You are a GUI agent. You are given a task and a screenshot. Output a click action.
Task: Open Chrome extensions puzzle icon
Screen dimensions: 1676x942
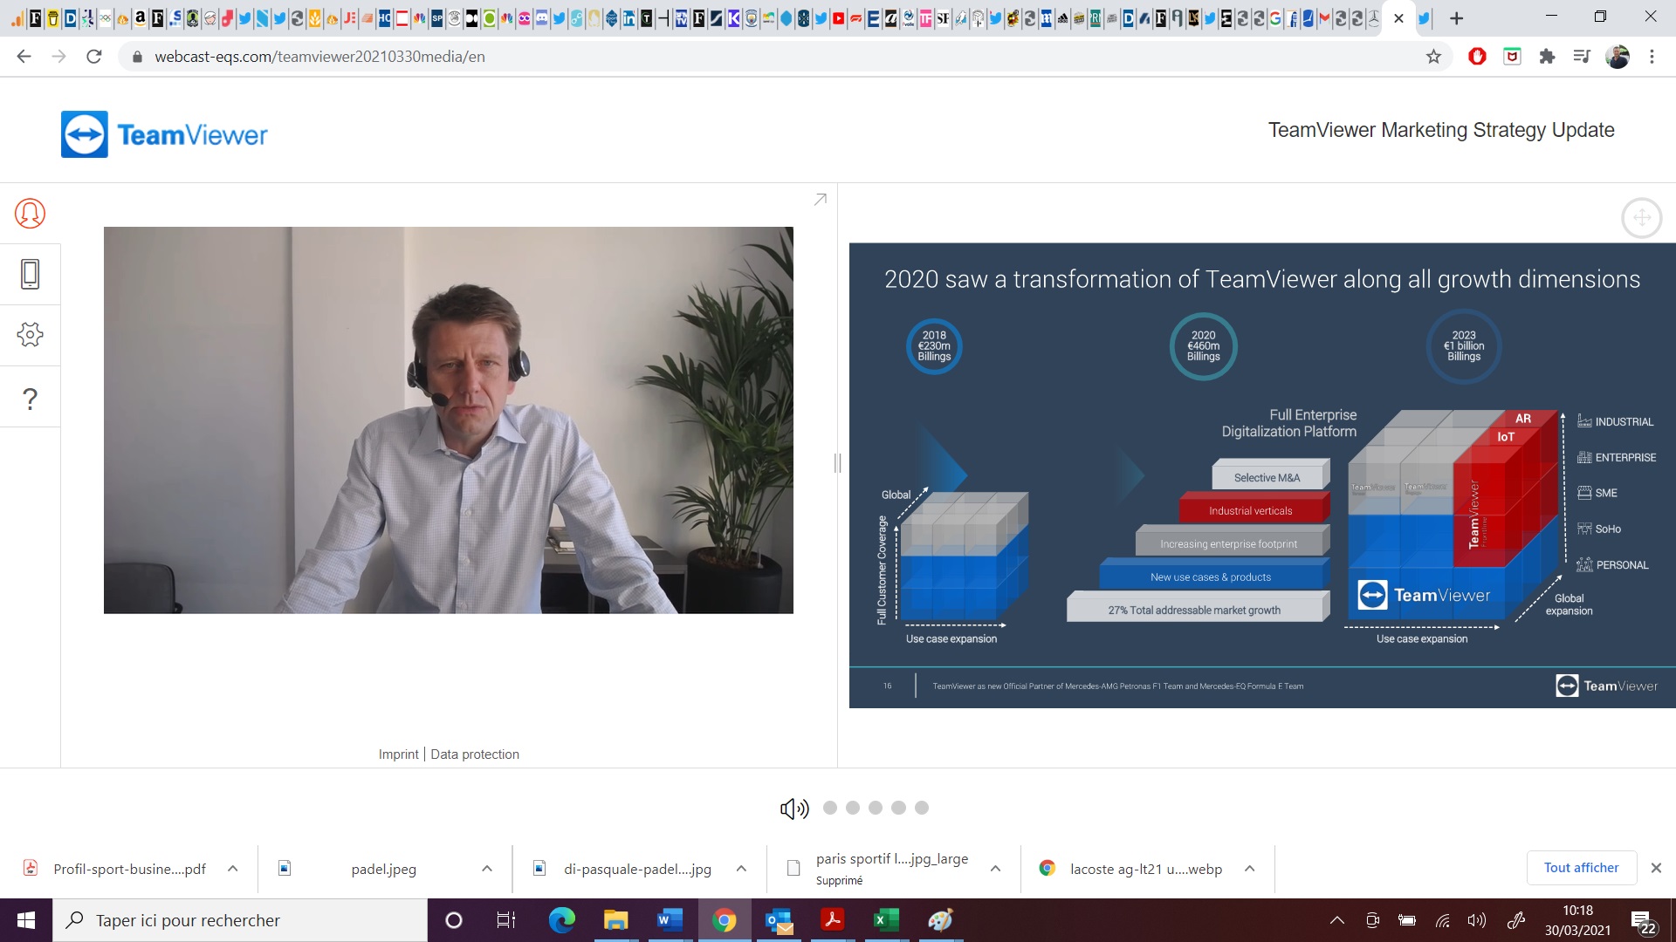tap(1547, 57)
